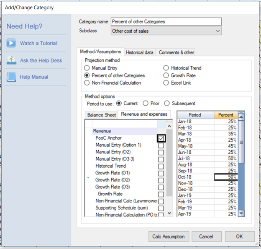Select the Jan-18 percent cell

226,122
